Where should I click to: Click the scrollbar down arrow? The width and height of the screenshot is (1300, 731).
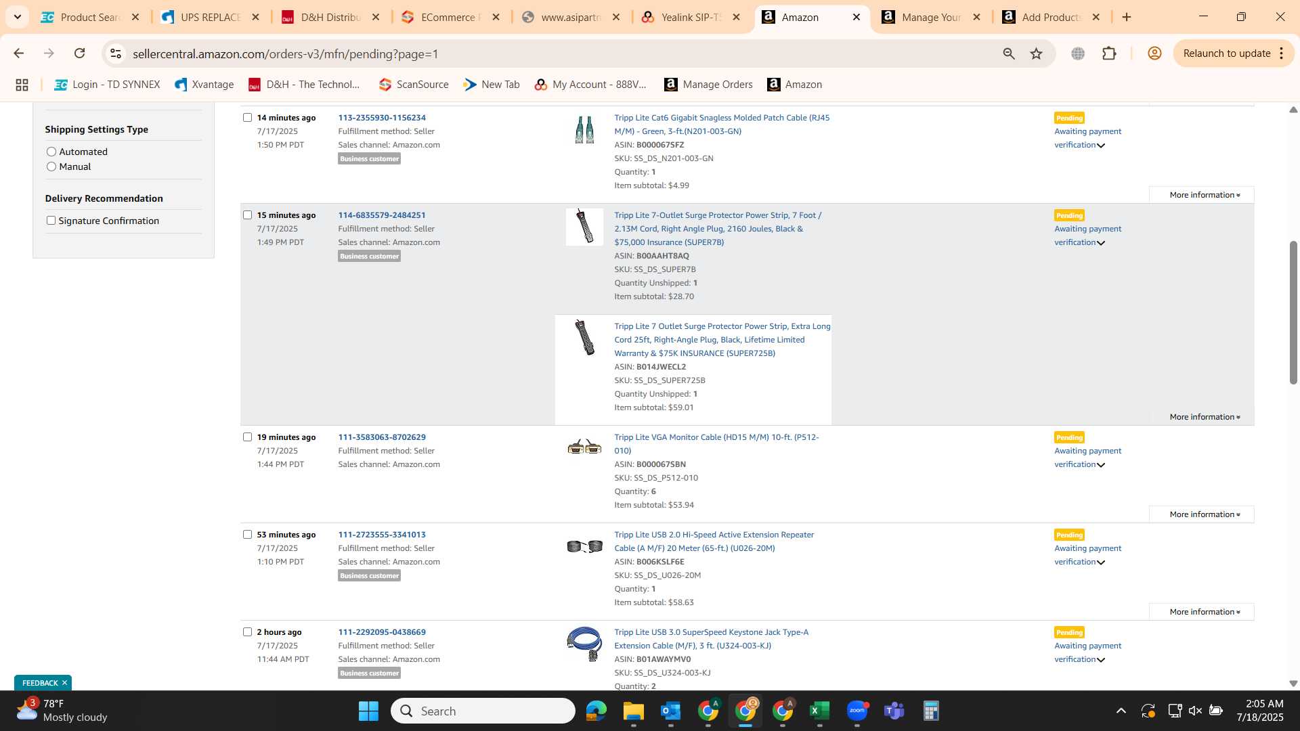tap(1293, 684)
